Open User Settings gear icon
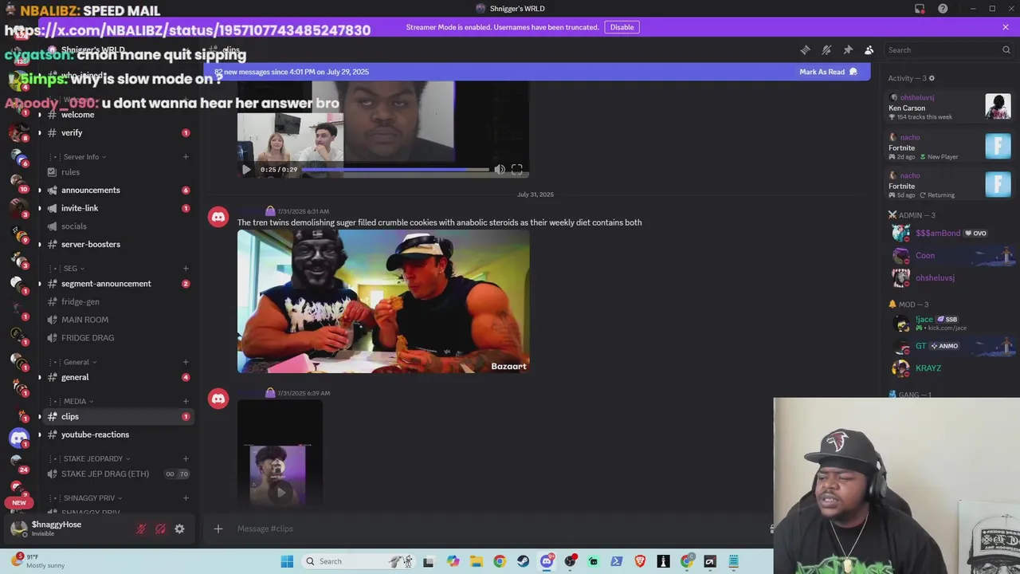The height and width of the screenshot is (574, 1020). coord(179,529)
